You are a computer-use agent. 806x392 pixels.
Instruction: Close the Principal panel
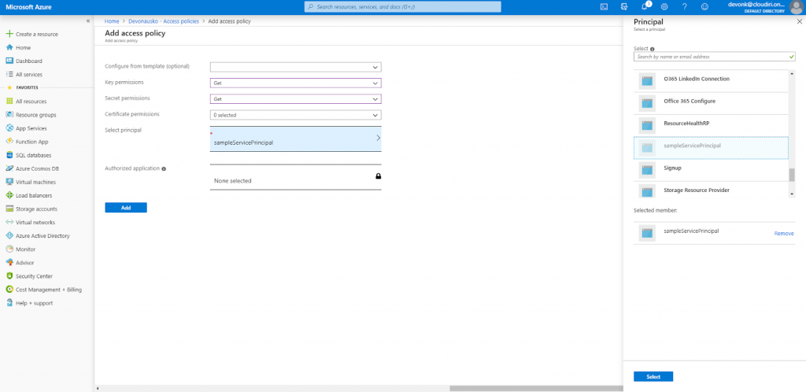pyautogui.click(x=799, y=21)
